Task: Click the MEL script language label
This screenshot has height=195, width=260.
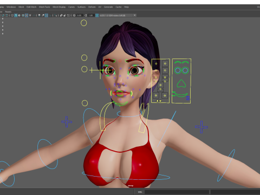Action: pos(140,192)
